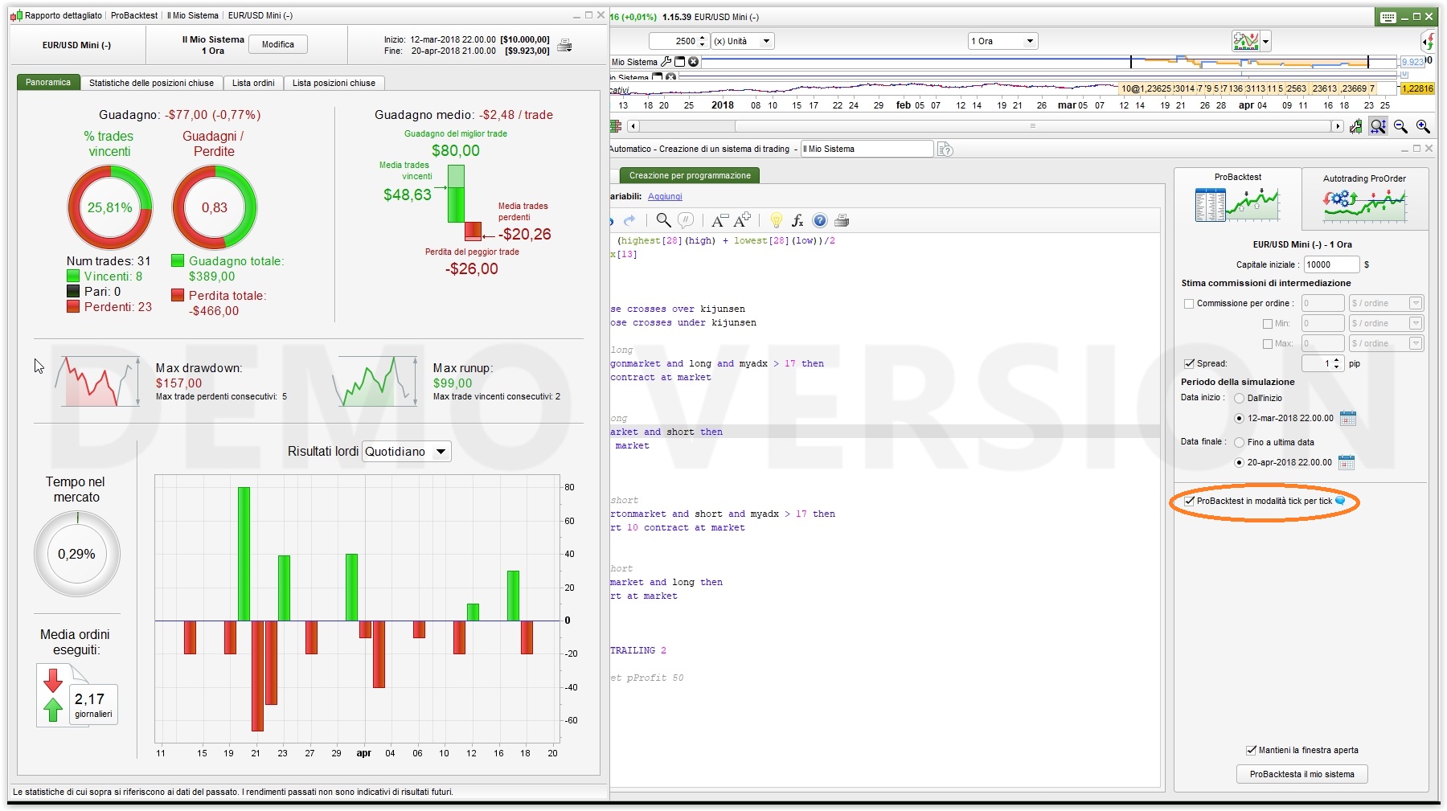Search in code with magnifier icon
This screenshot has height=811, width=1447.
663,220
